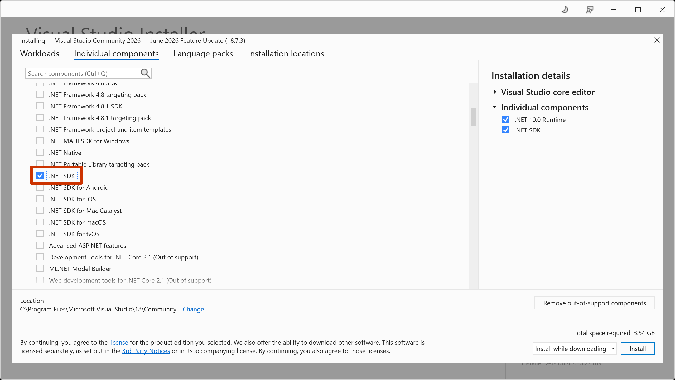Check .NET SDK for iOS

click(40, 199)
